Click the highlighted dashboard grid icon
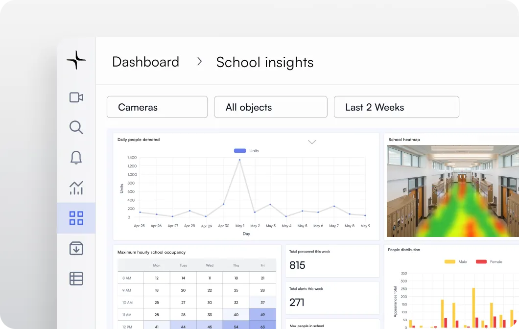 76,217
